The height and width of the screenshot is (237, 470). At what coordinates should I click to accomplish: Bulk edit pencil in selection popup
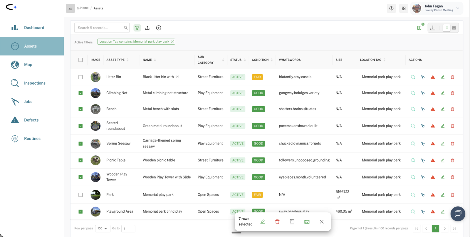click(263, 222)
